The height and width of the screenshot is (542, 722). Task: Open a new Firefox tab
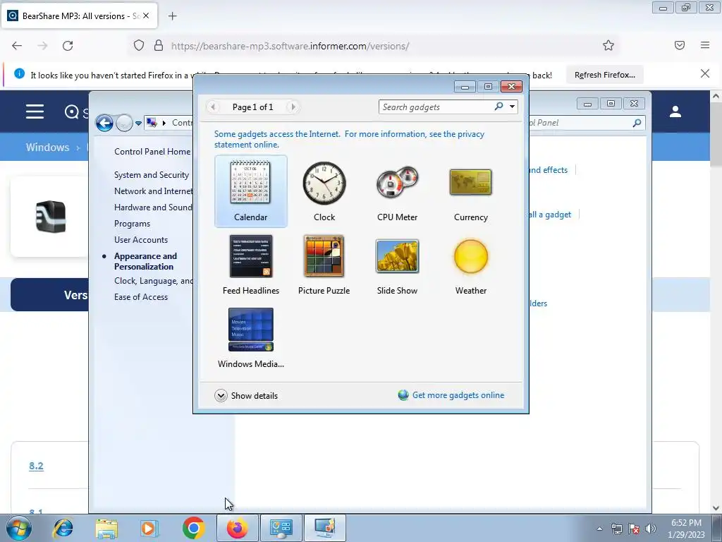[x=173, y=16]
